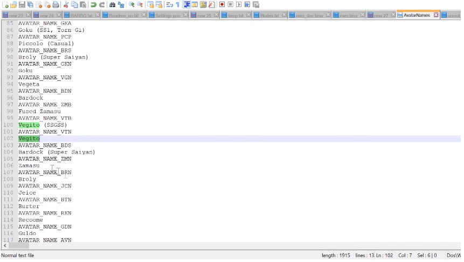Screen dimensions: 464x262
Task: Close all documents via toolbar
Action: click(47, 4)
